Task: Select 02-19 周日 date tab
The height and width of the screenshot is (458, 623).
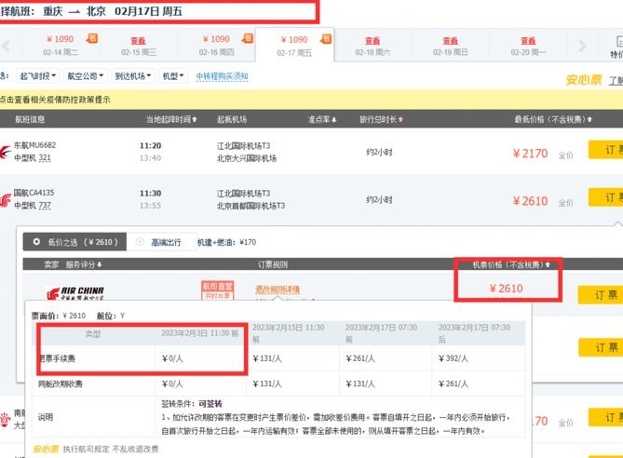Action: [450, 46]
